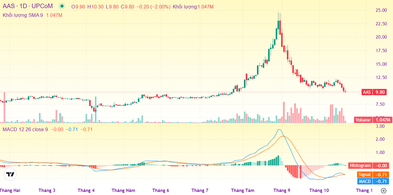393x195 pixels.
Task: Click Tháng 9 on the time axis
Action: 282,190
